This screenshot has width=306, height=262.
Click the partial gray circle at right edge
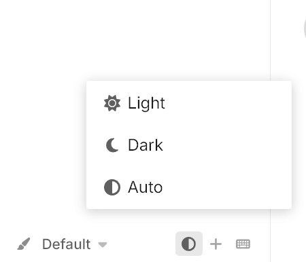[x=305, y=29]
